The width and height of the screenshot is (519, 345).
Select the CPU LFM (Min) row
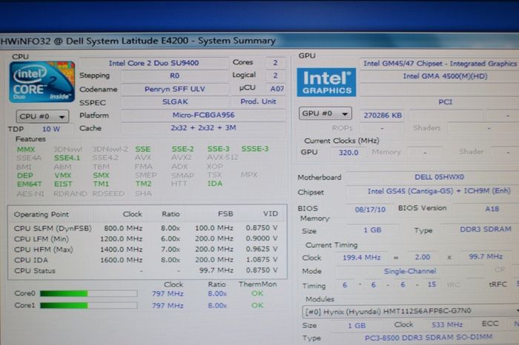[146, 238]
